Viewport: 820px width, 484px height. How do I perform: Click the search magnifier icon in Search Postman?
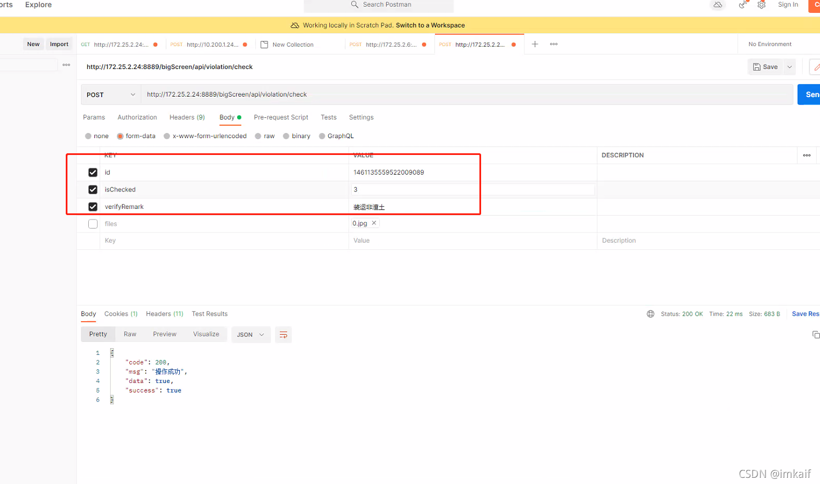point(354,4)
